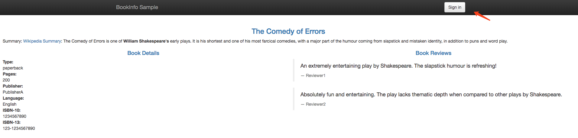
Task: Open the Wikipedia Summary link
Action: tap(42, 41)
